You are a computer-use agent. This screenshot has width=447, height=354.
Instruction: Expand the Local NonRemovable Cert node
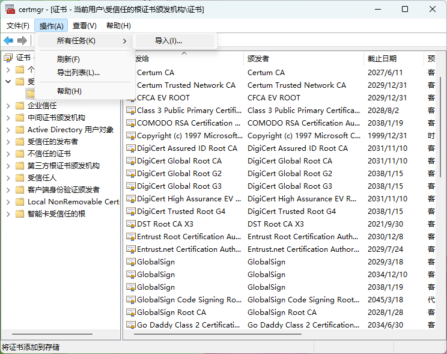tap(8, 202)
